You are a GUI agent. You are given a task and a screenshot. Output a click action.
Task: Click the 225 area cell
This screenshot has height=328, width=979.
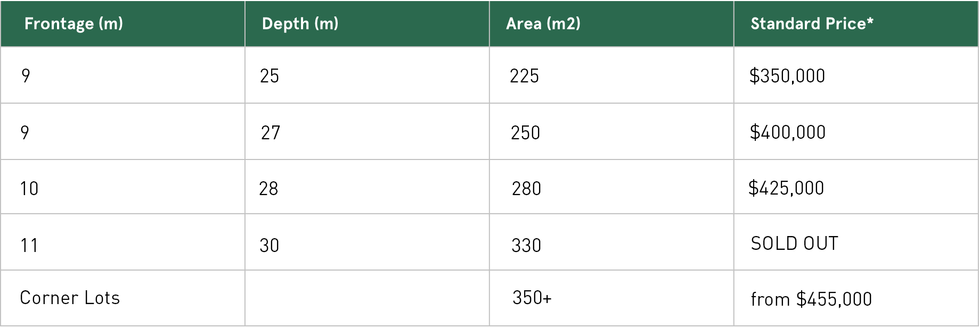point(524,76)
